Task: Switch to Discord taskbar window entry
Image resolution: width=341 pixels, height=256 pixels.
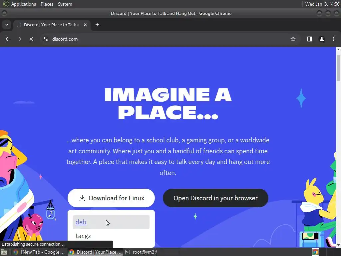Action: [95, 252]
